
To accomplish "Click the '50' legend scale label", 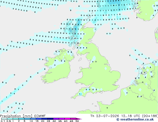I will (x=77, y=121).
